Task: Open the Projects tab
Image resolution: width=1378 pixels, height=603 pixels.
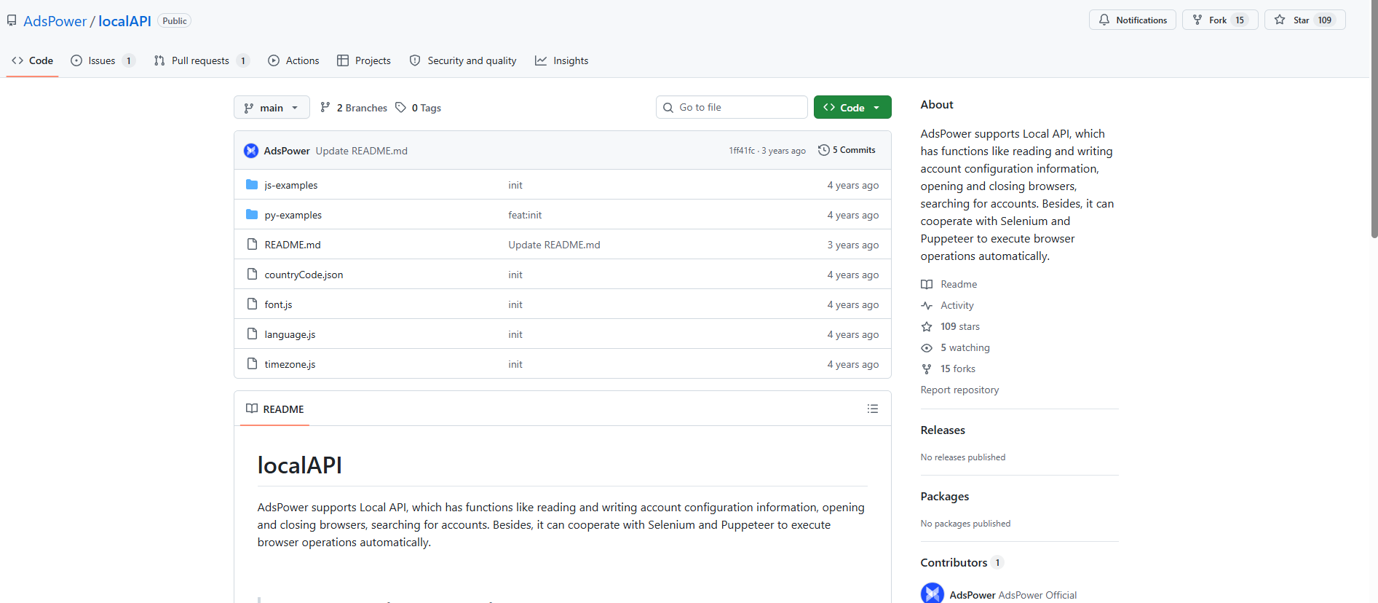Action: click(364, 60)
